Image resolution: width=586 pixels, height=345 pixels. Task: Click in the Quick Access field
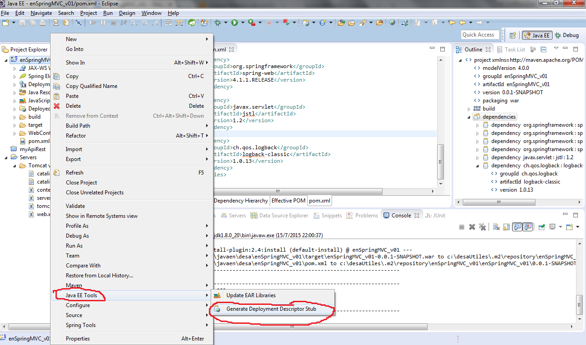click(480, 35)
